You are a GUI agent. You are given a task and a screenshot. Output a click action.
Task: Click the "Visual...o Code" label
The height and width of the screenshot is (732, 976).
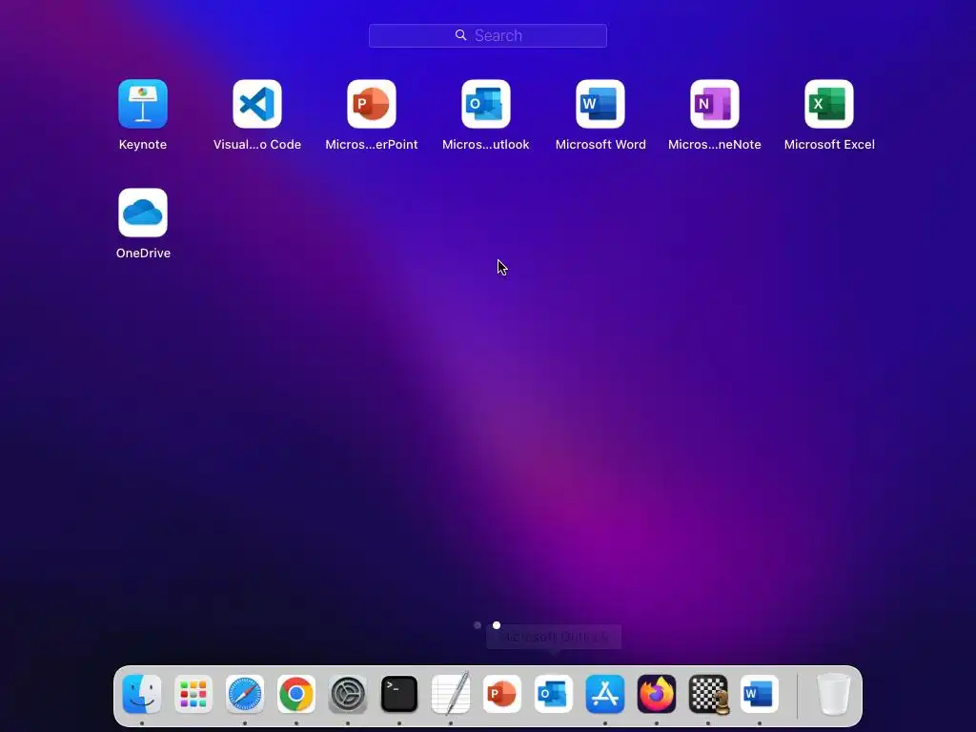click(x=257, y=145)
